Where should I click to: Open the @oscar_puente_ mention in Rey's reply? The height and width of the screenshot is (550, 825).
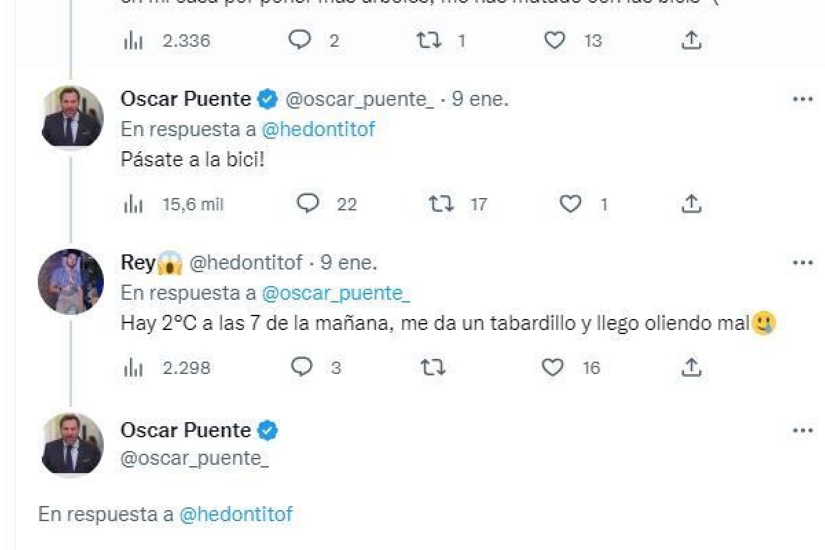pyautogui.click(x=335, y=293)
